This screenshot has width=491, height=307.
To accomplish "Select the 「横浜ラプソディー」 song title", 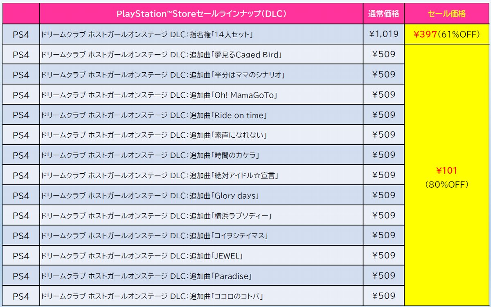I will coord(156,216).
